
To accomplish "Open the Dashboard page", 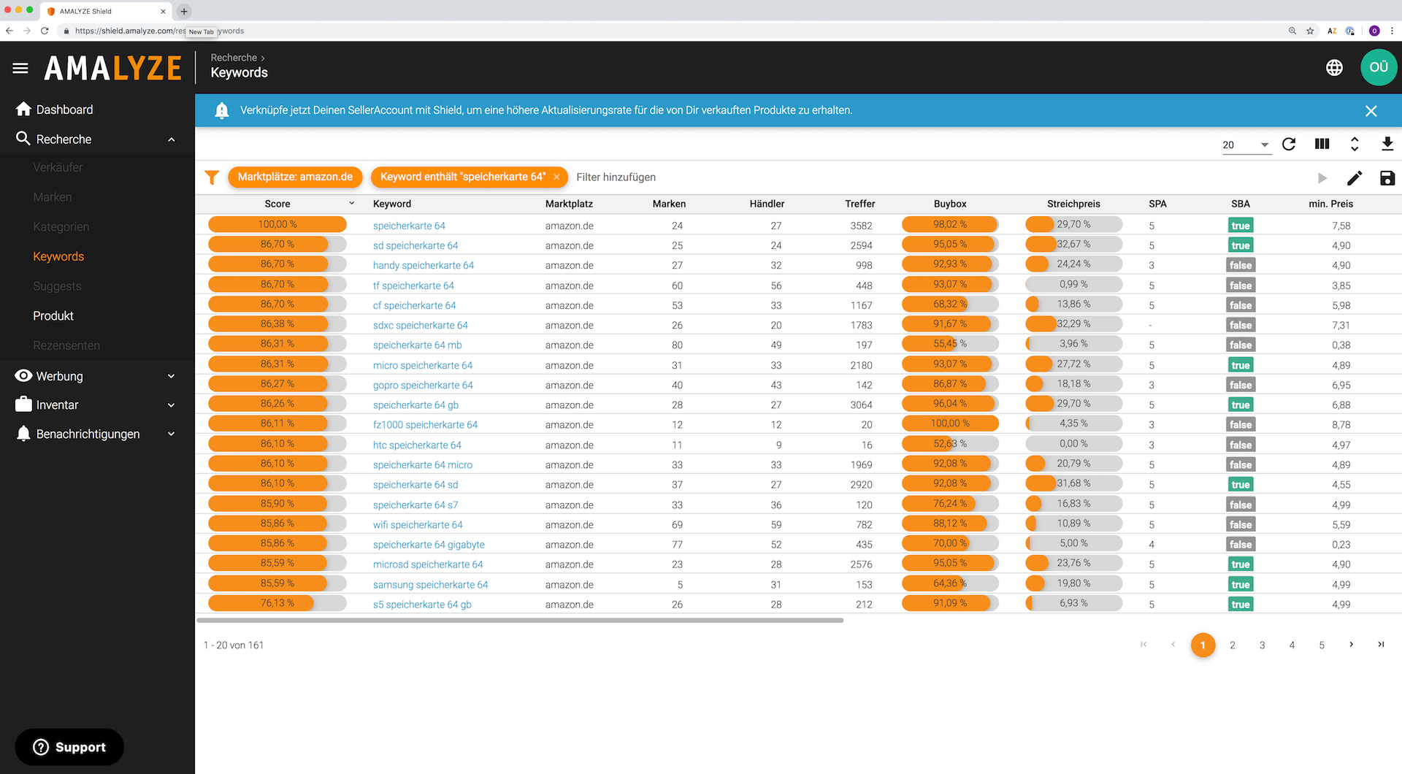I will pos(64,110).
